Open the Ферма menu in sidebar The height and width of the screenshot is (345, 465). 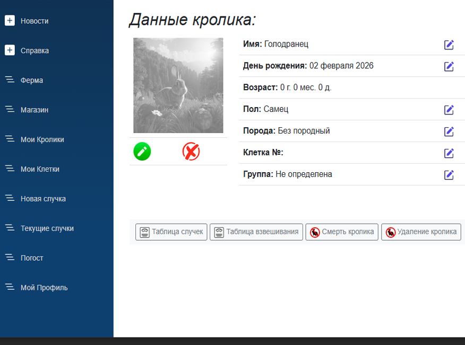[32, 81]
